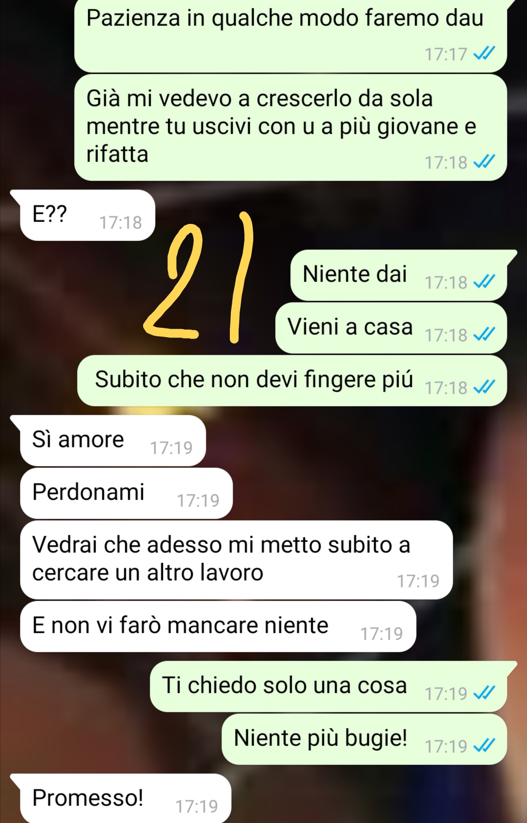The height and width of the screenshot is (823, 527).
Task: Tap the blue double-check on 'Niente dai'
Action: pos(484,281)
